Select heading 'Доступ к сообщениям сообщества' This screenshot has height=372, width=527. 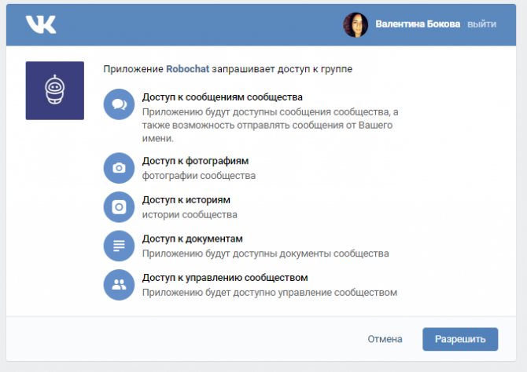point(222,97)
